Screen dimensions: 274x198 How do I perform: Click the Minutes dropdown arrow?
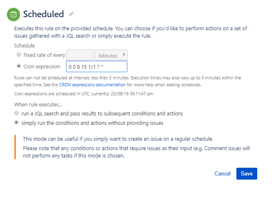click(x=124, y=55)
